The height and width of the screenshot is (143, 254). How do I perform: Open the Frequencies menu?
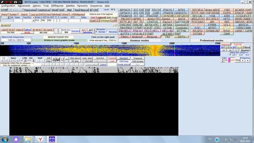tap(96, 6)
